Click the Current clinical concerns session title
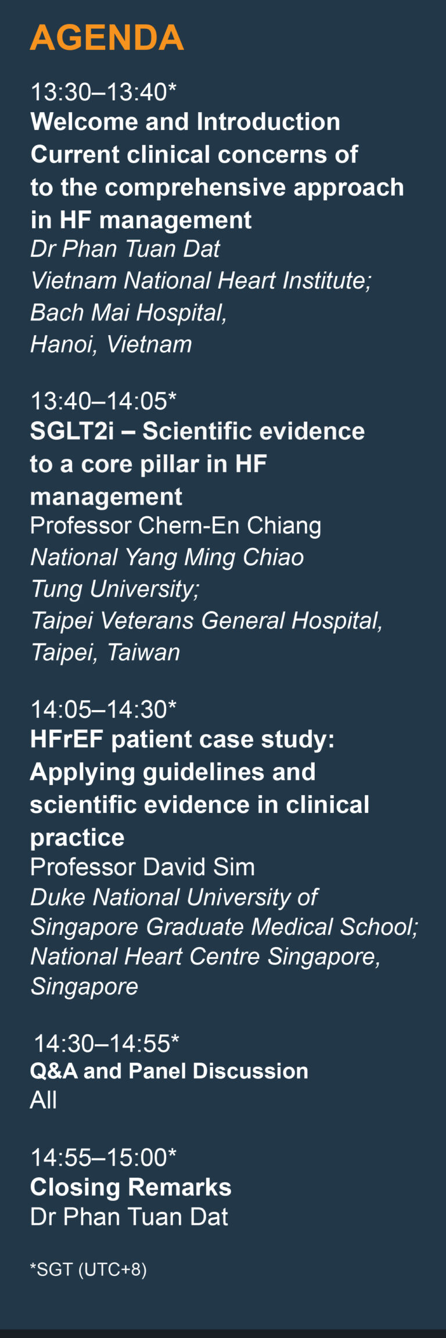 click(217, 187)
